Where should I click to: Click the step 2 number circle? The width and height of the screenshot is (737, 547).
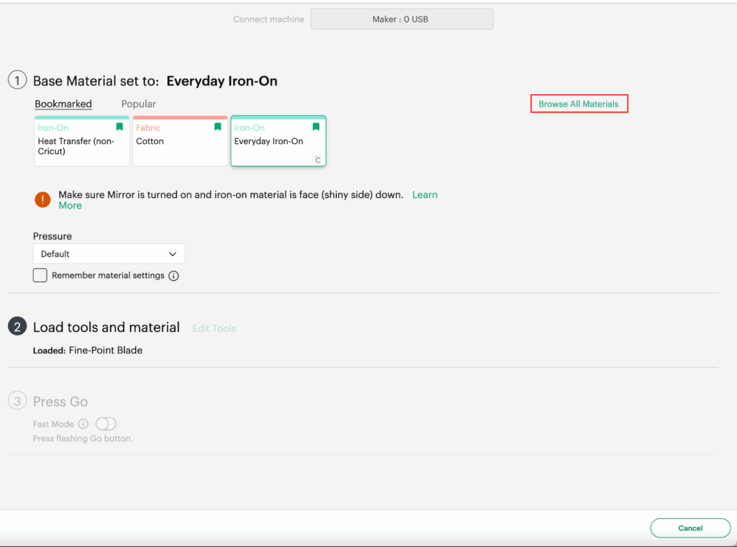(17, 327)
